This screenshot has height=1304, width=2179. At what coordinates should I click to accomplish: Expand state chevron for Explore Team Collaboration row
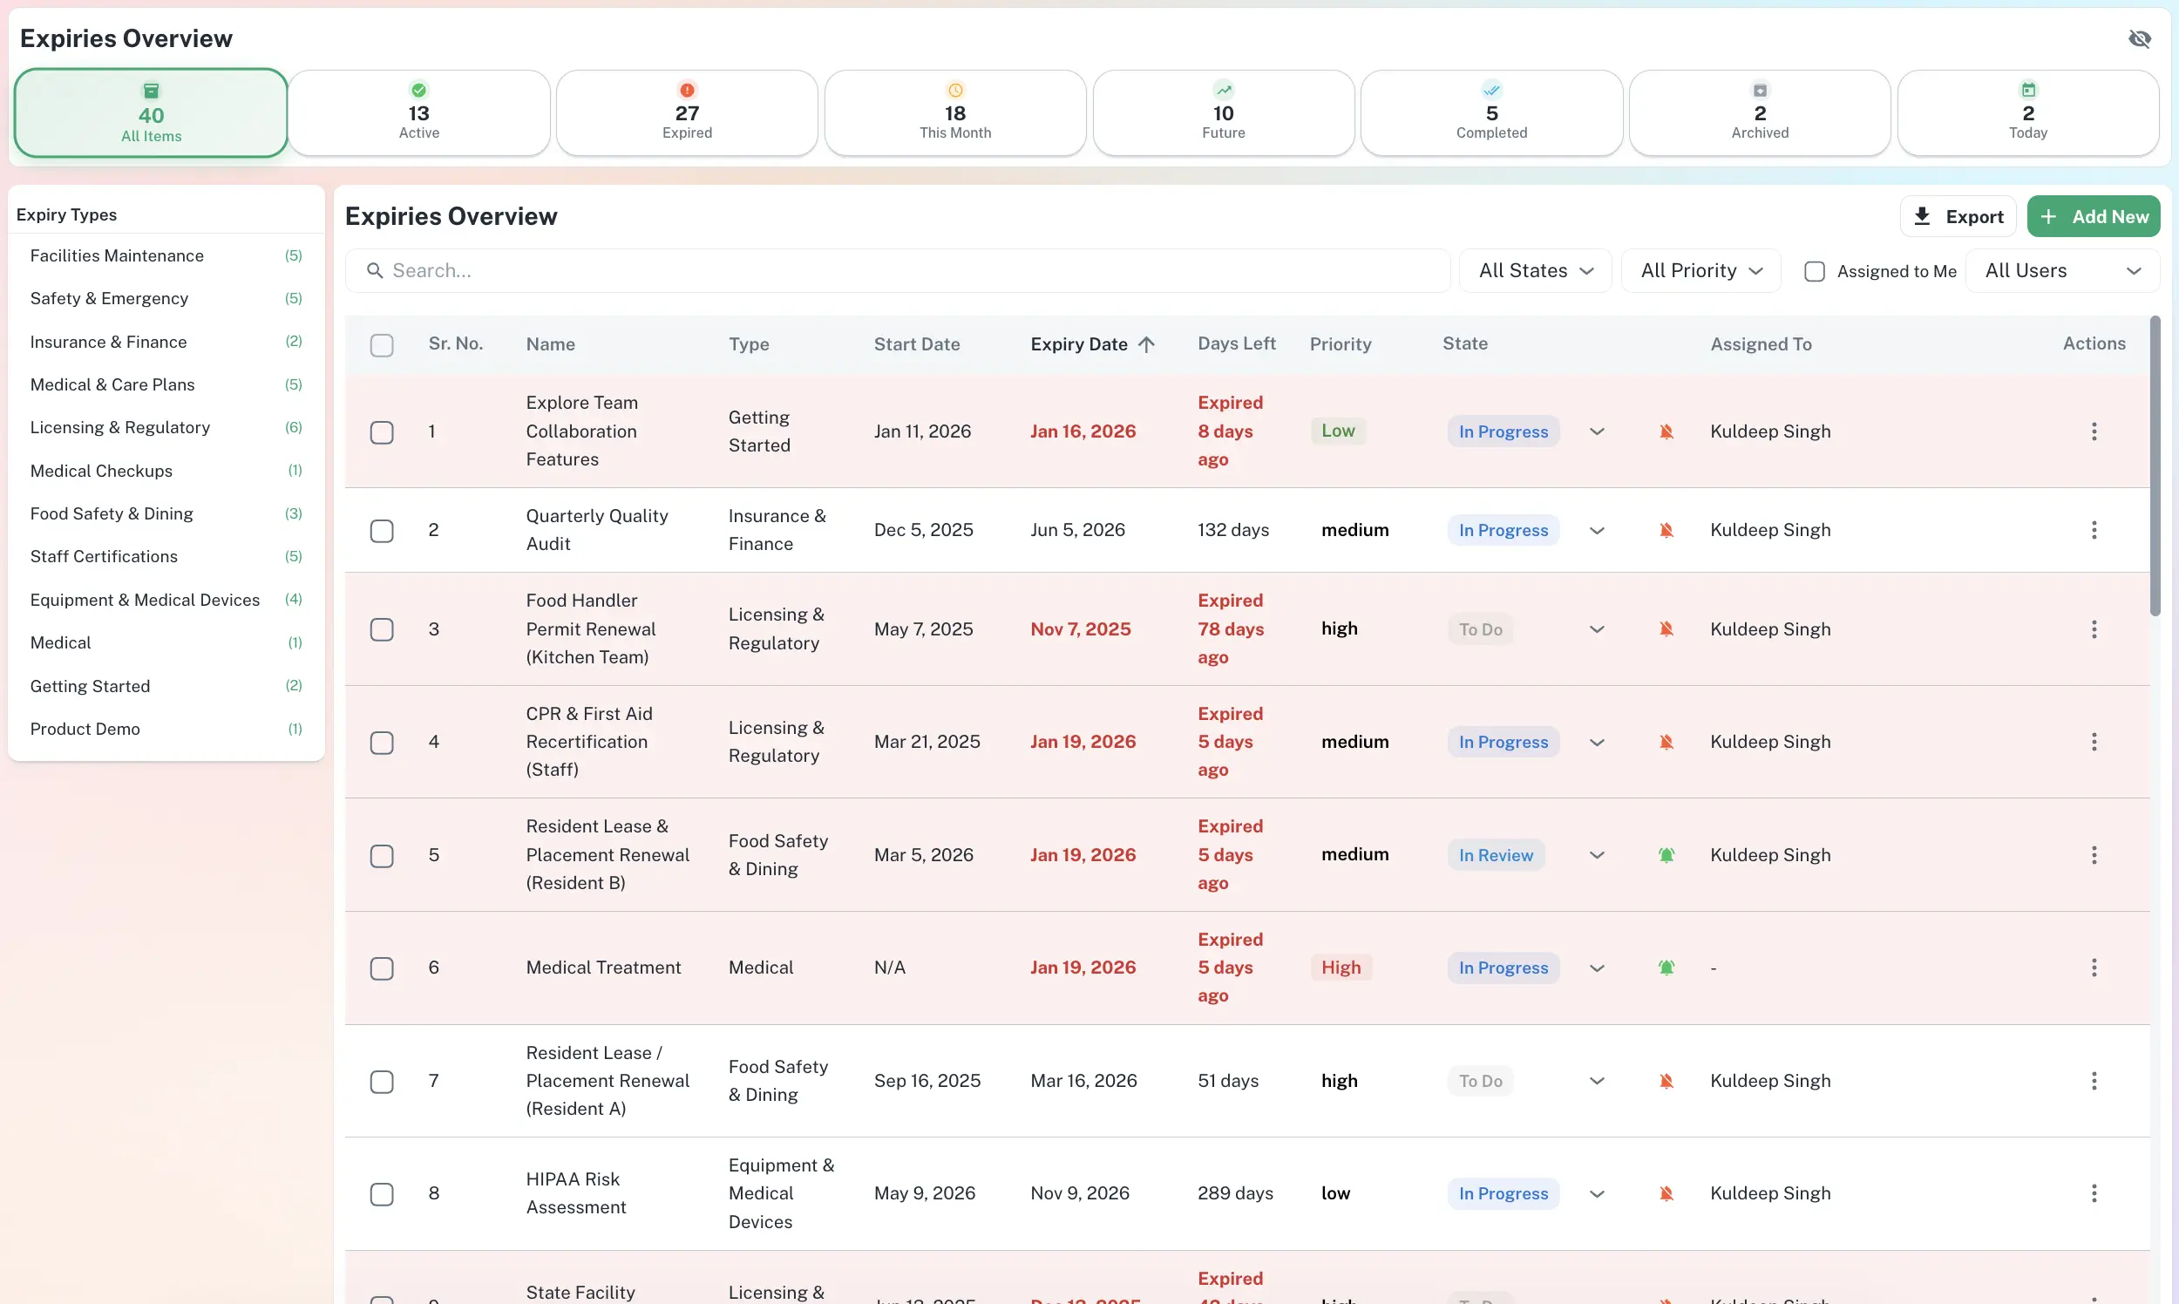[1597, 431]
